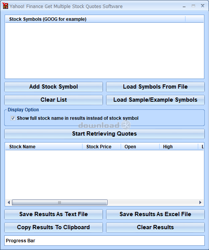Toggle the show full stock name checkbox
This screenshot has height=250, width=209.
click(x=13, y=118)
